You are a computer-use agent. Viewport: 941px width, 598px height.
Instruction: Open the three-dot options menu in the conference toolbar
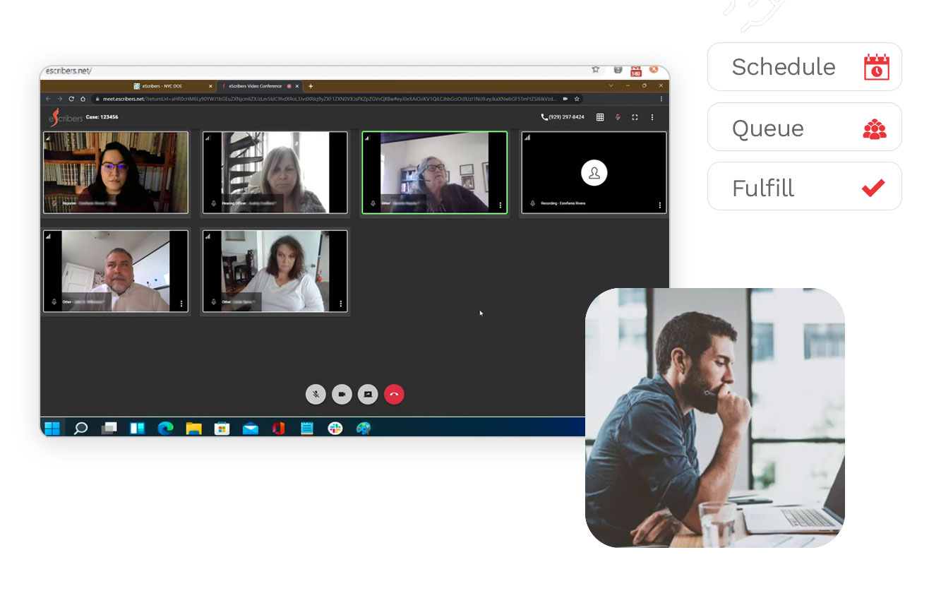click(x=652, y=117)
